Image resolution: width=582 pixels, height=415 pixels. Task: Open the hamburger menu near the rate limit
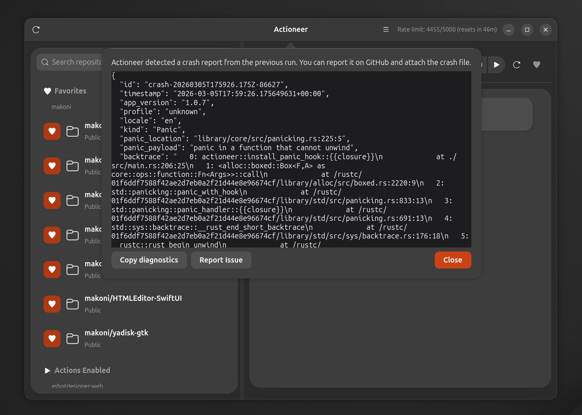[x=386, y=29]
